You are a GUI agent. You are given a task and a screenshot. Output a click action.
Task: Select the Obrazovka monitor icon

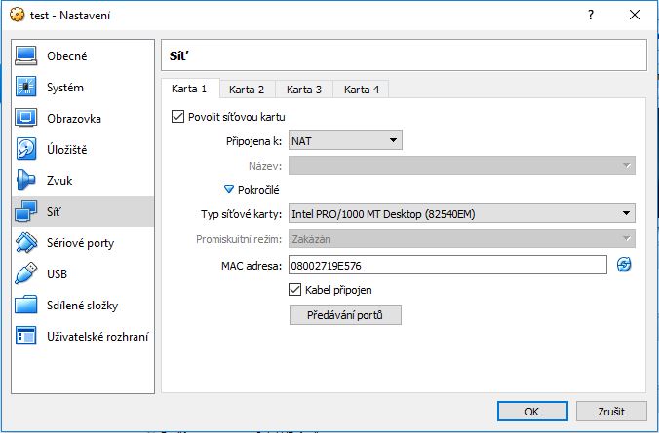point(26,118)
